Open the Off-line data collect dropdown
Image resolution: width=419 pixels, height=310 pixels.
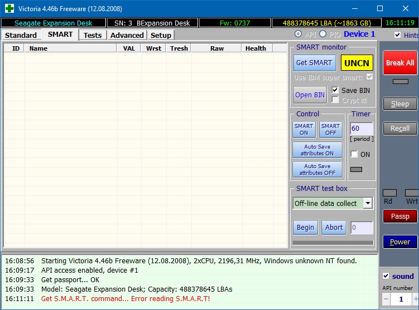point(368,203)
